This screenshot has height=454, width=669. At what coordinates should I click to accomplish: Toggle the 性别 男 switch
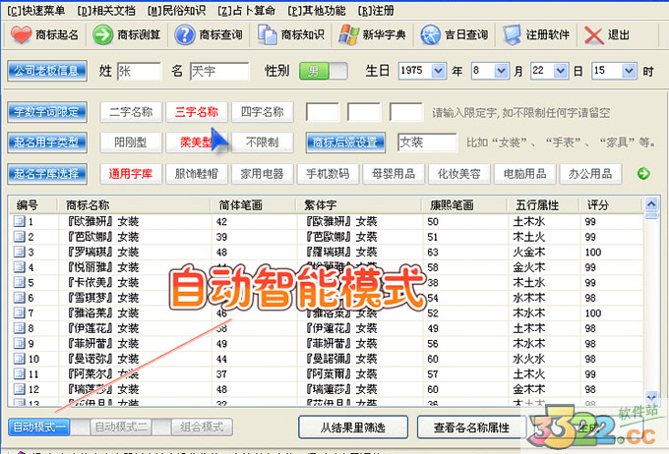click(x=323, y=71)
